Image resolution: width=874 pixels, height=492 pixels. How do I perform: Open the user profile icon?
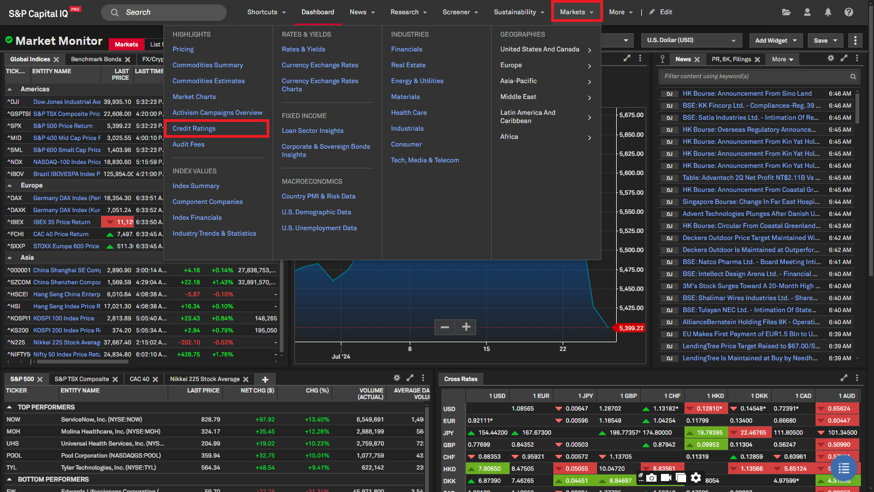coord(807,12)
